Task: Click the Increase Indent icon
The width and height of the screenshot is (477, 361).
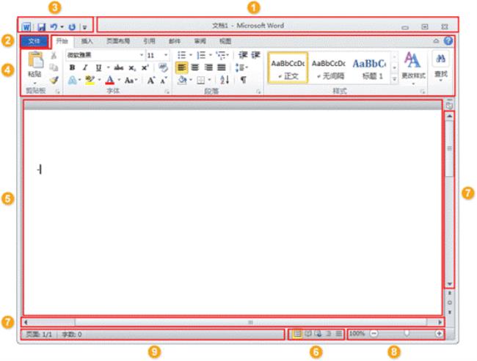Action: coord(255,55)
